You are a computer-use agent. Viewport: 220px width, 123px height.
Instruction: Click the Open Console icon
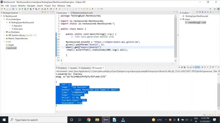click(210, 67)
